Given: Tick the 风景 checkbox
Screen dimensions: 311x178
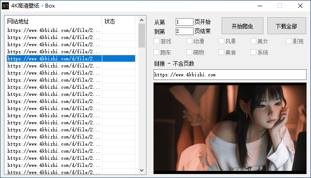Looking at the screenshot, I should (221, 42).
